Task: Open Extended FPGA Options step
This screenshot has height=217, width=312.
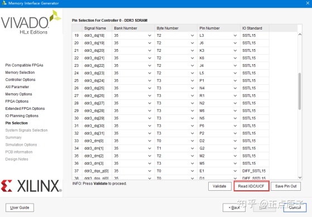Action: tap(25, 108)
